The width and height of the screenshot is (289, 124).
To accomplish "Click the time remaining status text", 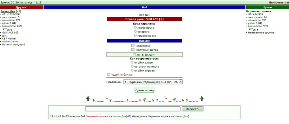I will pos(21,2).
